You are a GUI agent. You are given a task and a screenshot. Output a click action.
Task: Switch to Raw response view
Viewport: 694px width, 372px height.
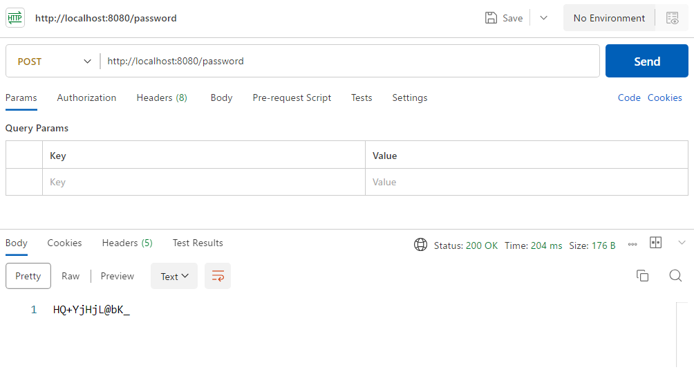71,276
